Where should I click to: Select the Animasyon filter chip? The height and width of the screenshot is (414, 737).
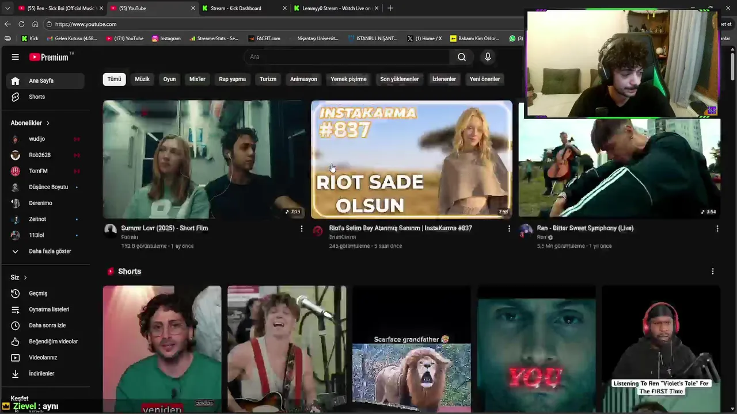coord(303,79)
